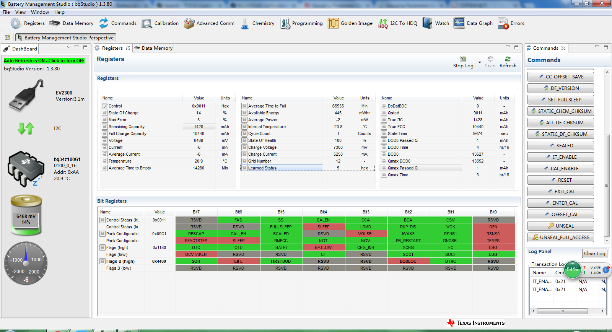
Task: Toggle the Cycle Count row lock icon
Action: click(x=244, y=133)
